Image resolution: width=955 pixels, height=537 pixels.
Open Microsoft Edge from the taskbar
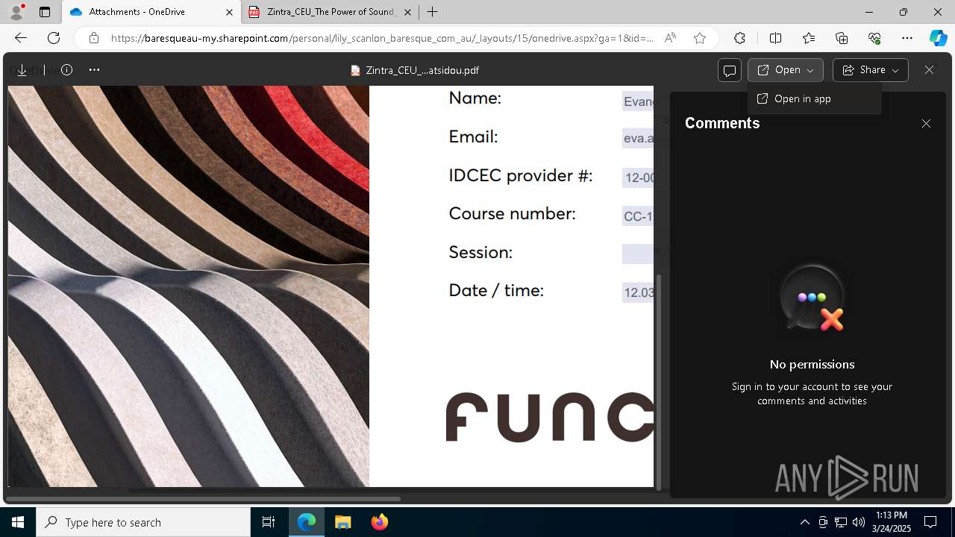pyautogui.click(x=307, y=522)
